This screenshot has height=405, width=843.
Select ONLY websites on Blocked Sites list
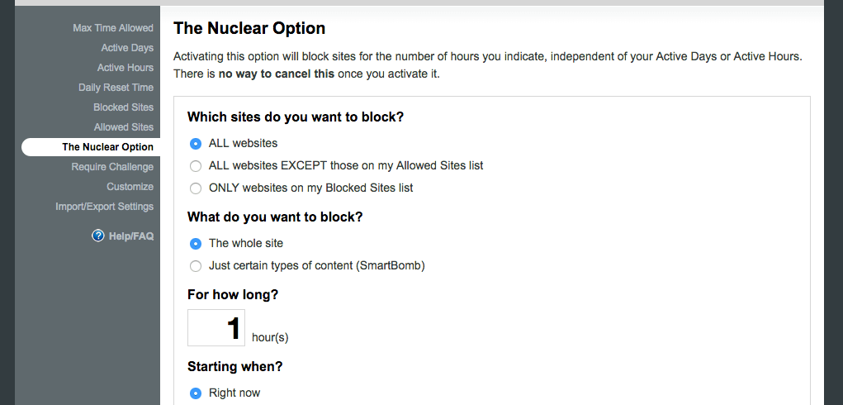[x=196, y=188]
